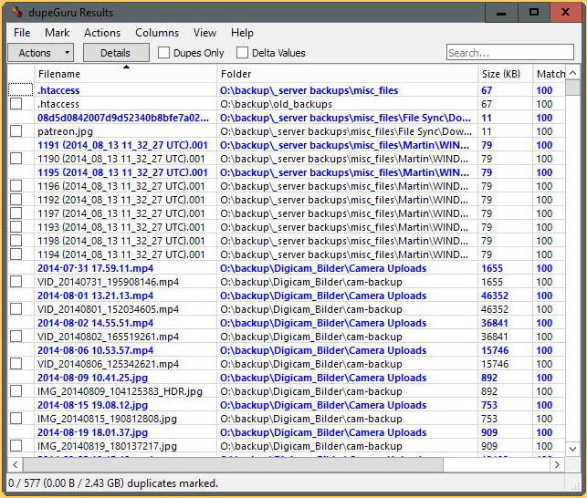The image size is (587, 498).
Task: Toggle the Dupes Only checkbox
Action: (x=164, y=53)
